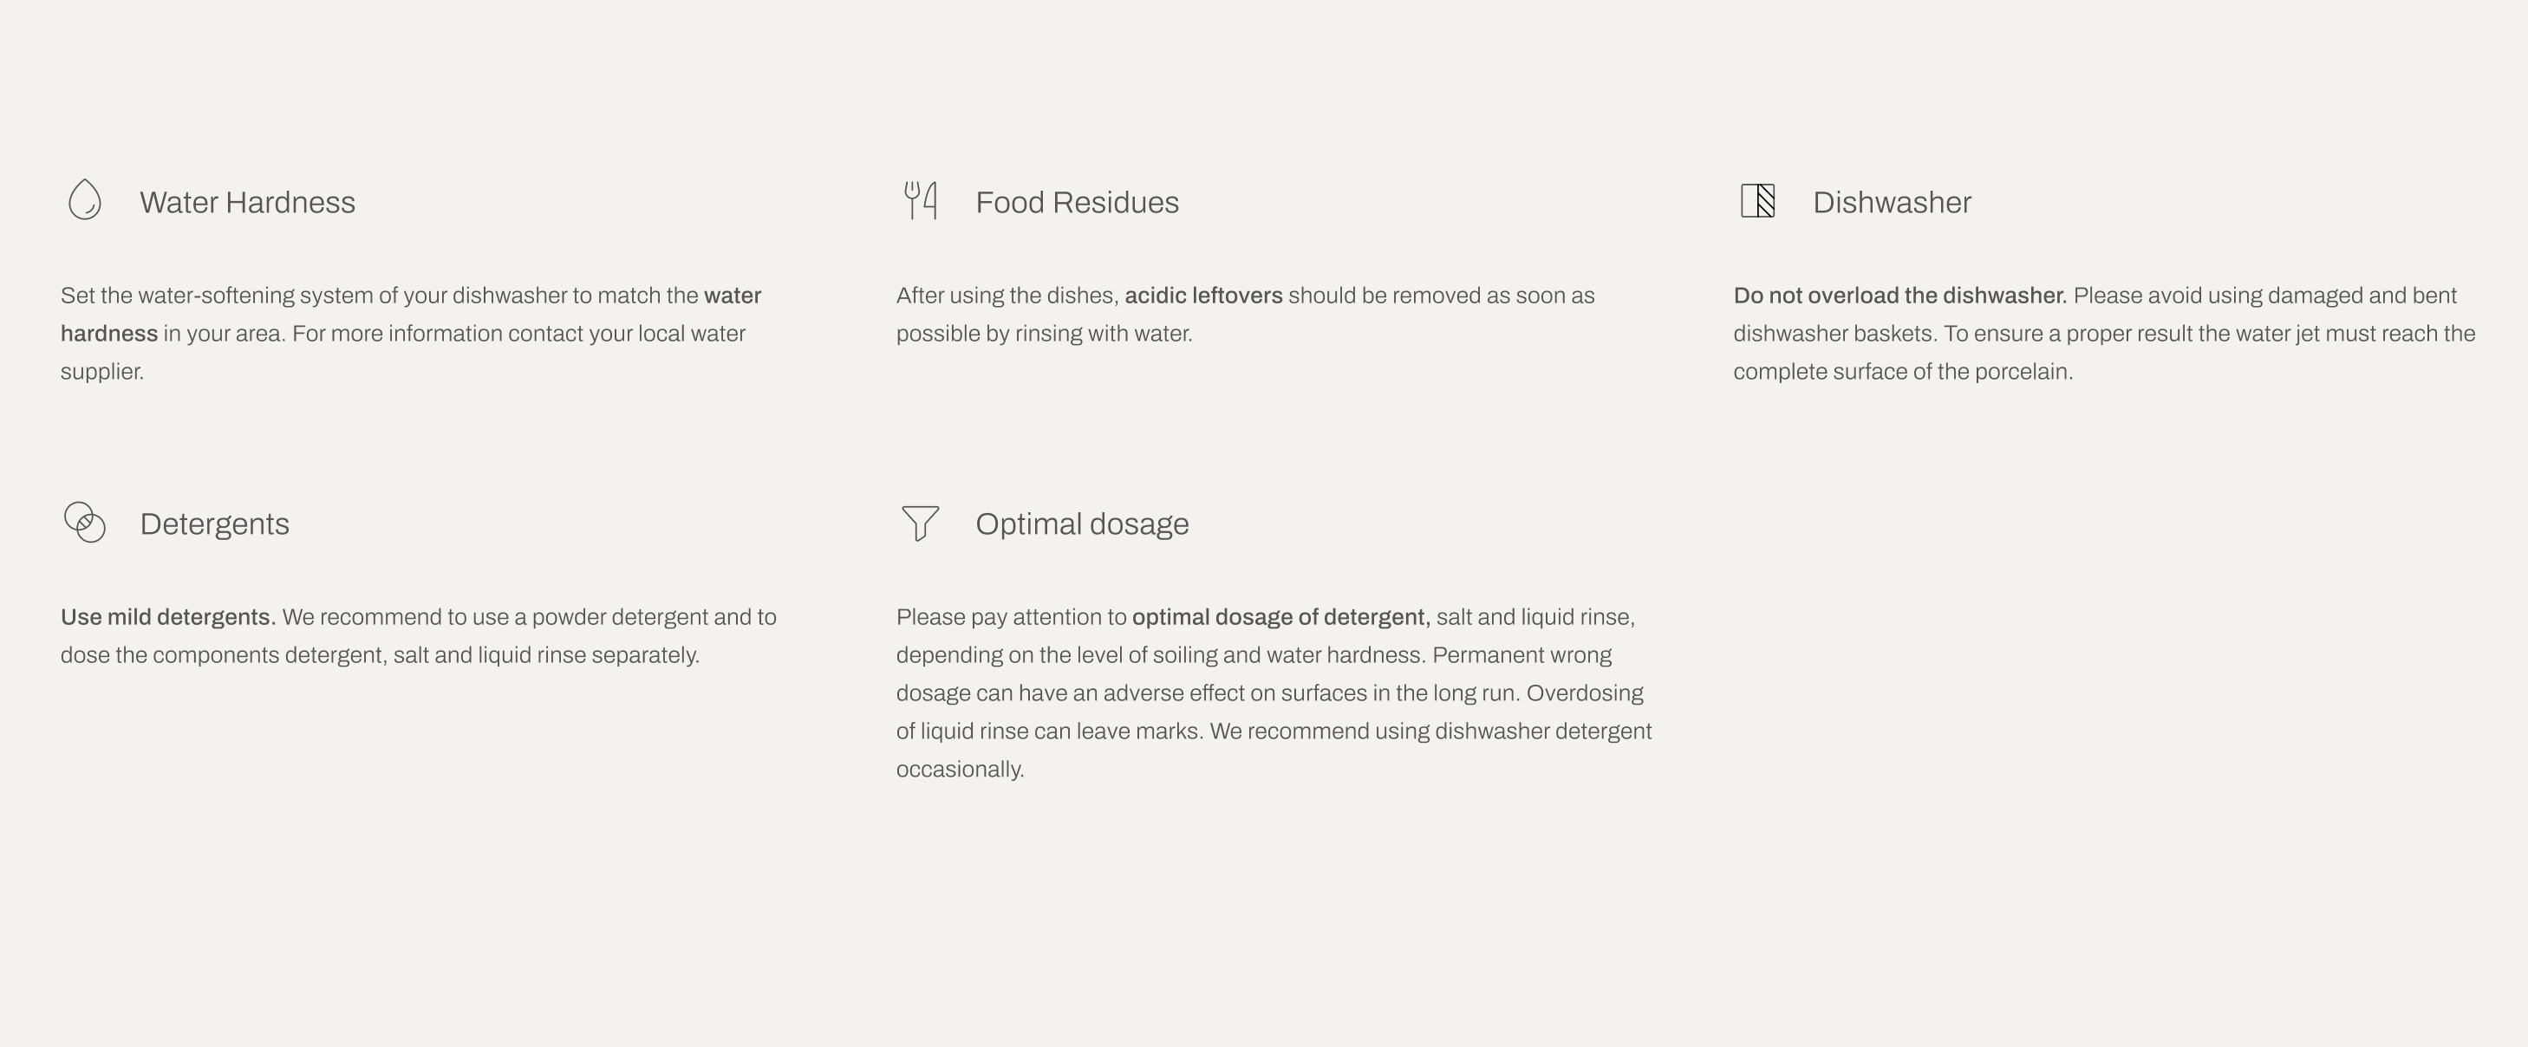Screen dimensions: 2528x1047
Task: Click the bold 'acidic leftovers' text
Action: point(1203,296)
